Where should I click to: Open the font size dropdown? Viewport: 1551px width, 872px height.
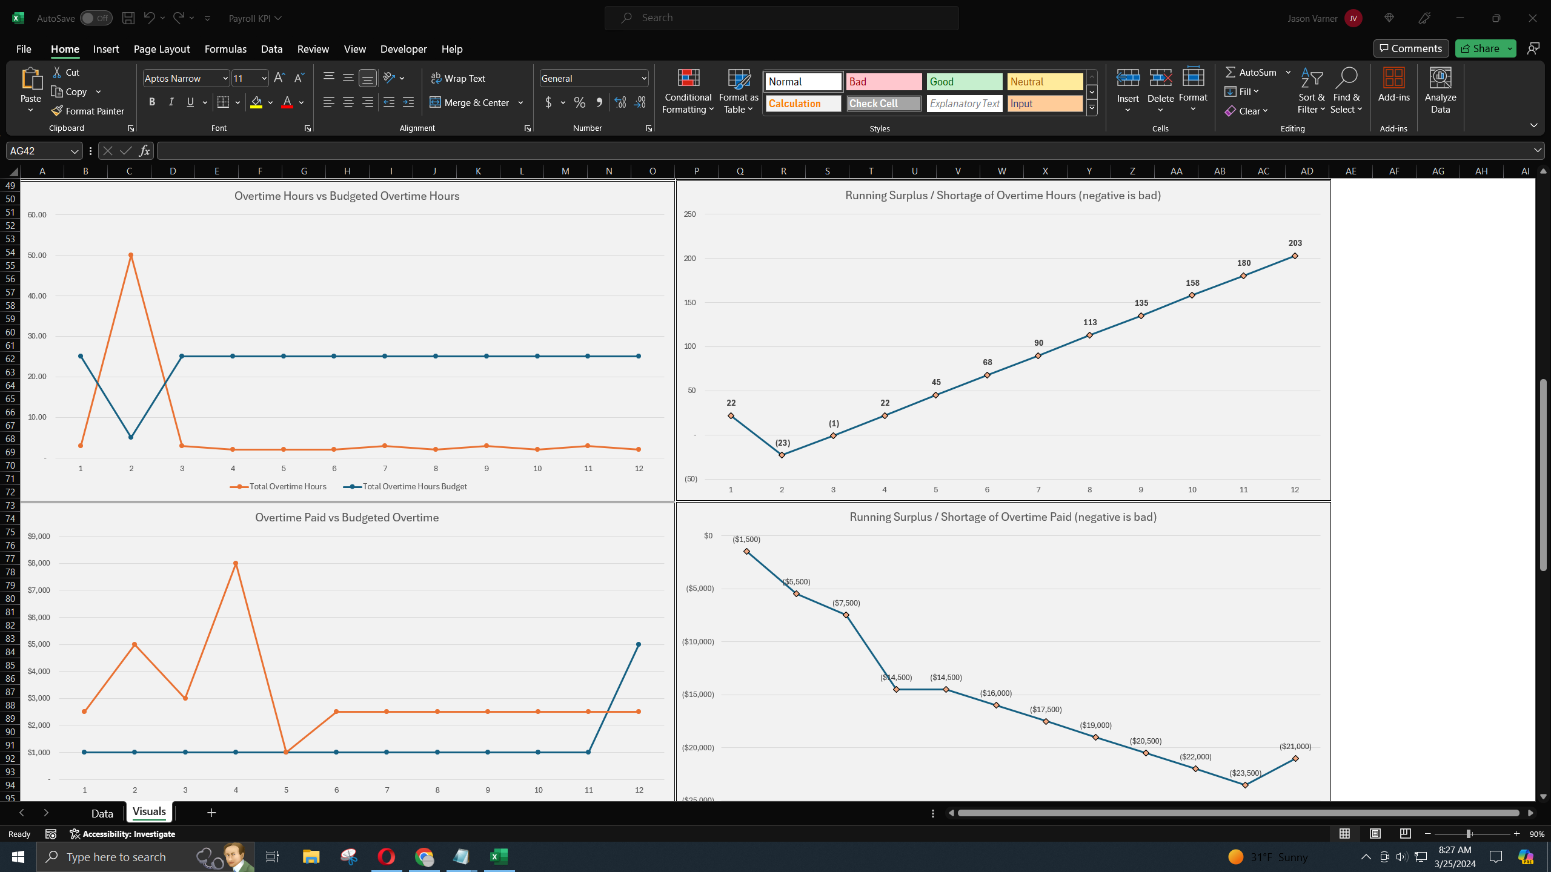(x=264, y=78)
